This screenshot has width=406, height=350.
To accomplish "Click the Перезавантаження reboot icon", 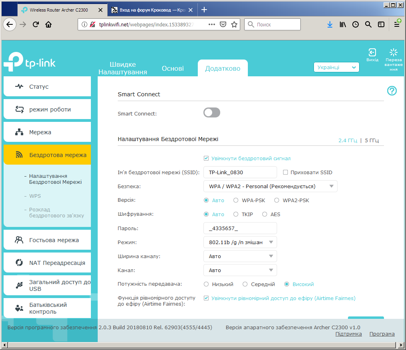I will (x=393, y=52).
